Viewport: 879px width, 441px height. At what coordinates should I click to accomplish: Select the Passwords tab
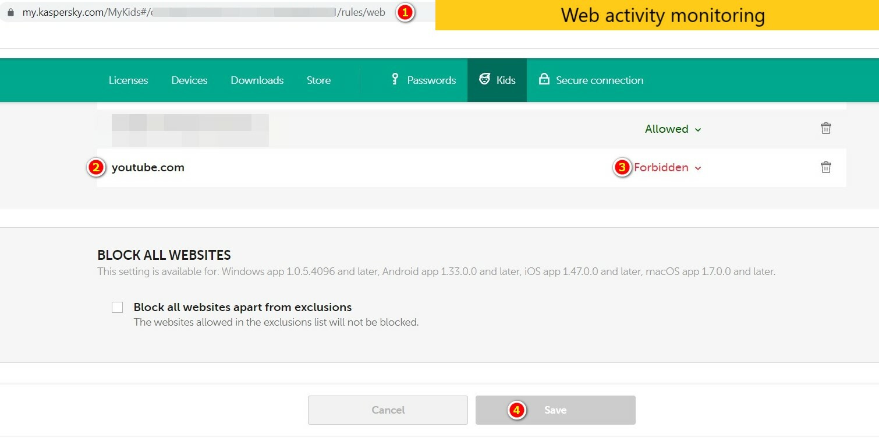pos(425,80)
